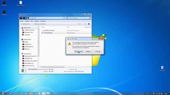The height and width of the screenshot is (95, 170).
Task: Open the Файл menu
Action: pyautogui.click(x=22, y=21)
